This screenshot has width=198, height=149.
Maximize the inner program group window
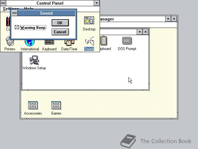pos(145,32)
